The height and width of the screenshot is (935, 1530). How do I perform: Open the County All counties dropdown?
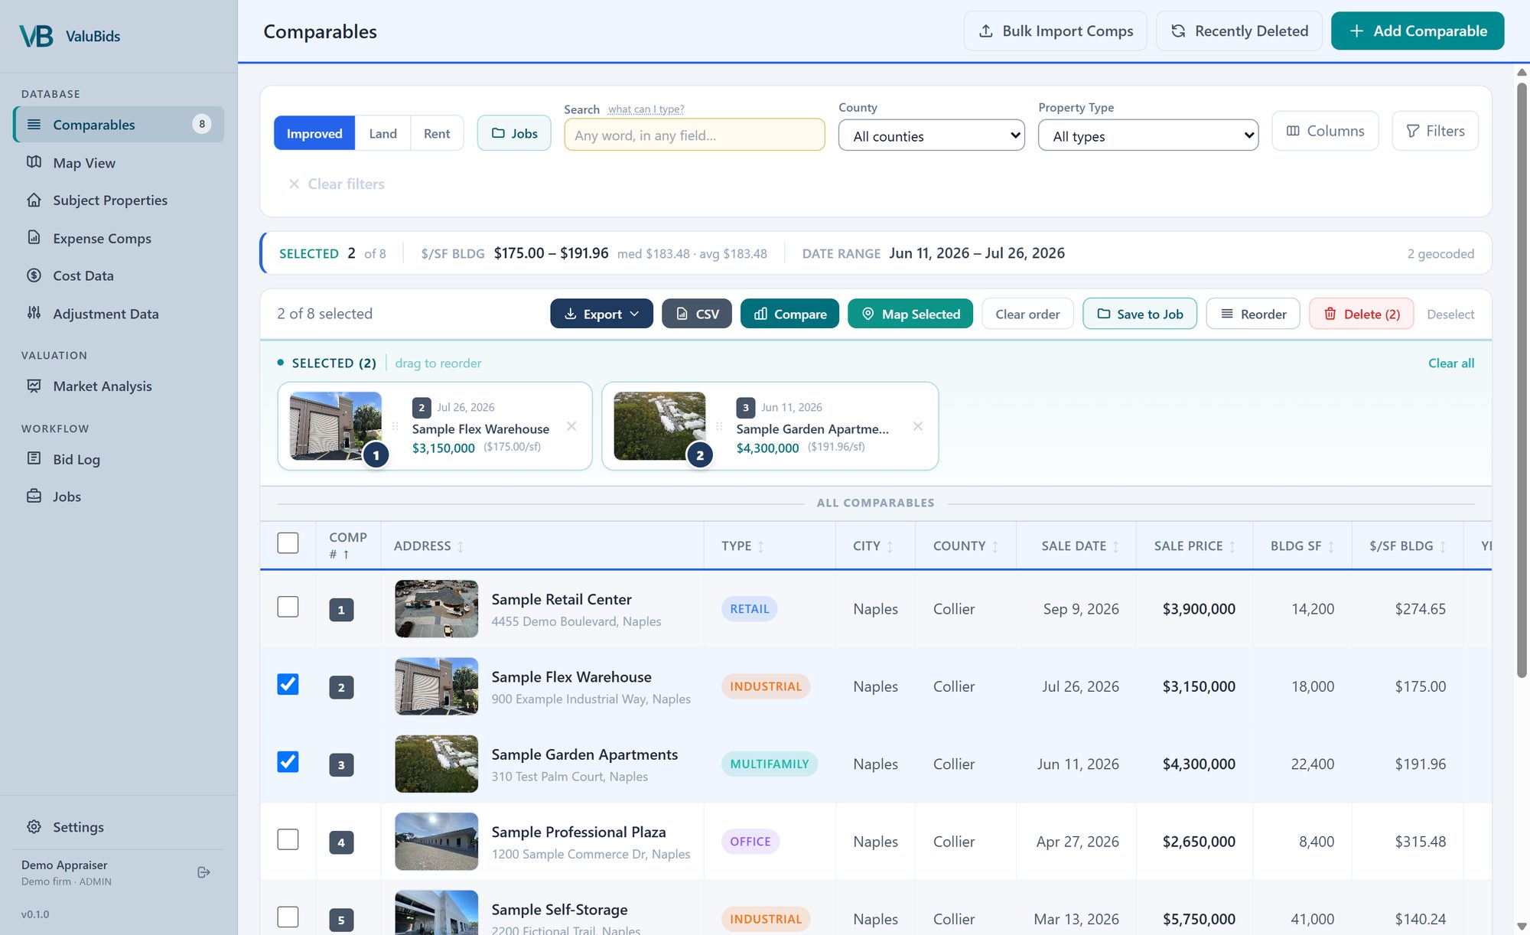(x=931, y=135)
